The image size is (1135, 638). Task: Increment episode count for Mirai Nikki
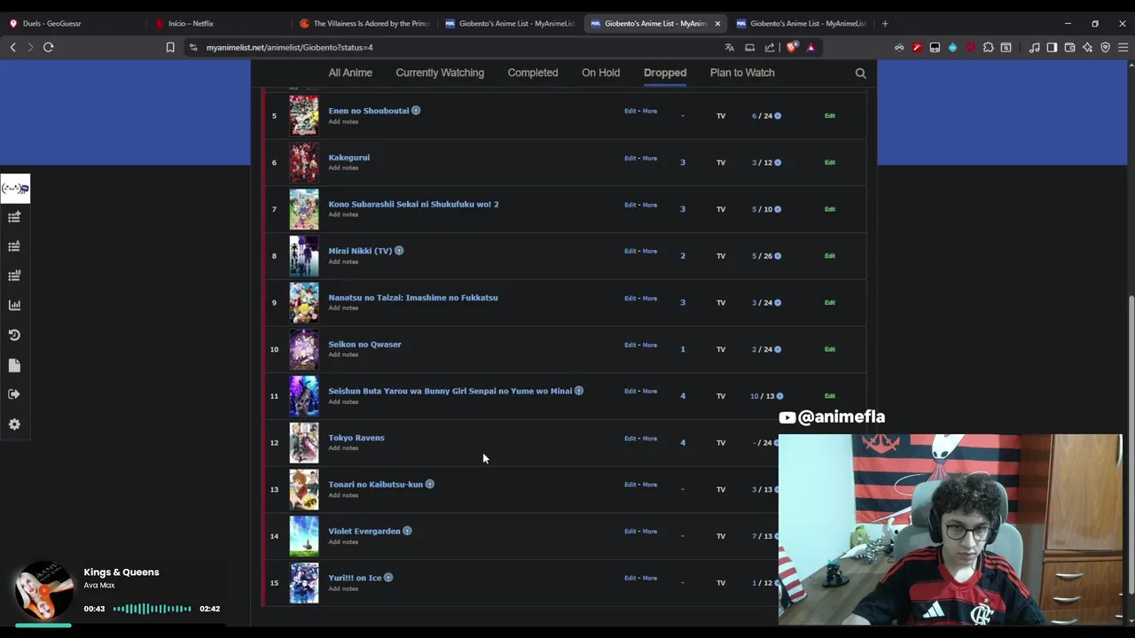pos(778,256)
